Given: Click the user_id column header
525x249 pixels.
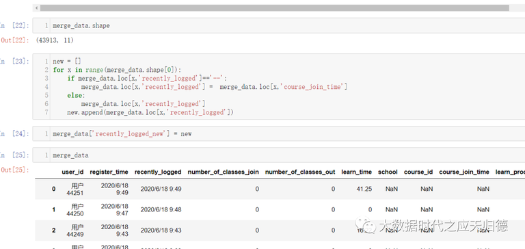Looking at the screenshot, I should point(72,172).
